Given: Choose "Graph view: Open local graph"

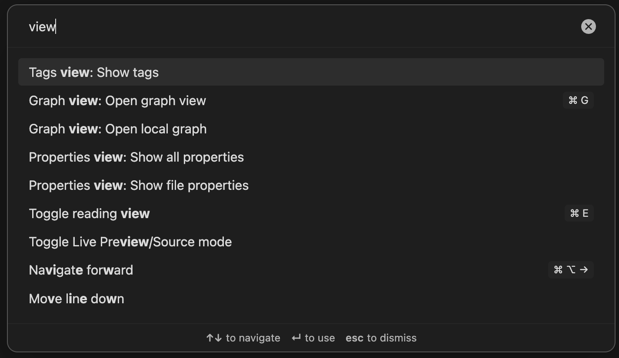Looking at the screenshot, I should pos(117,129).
